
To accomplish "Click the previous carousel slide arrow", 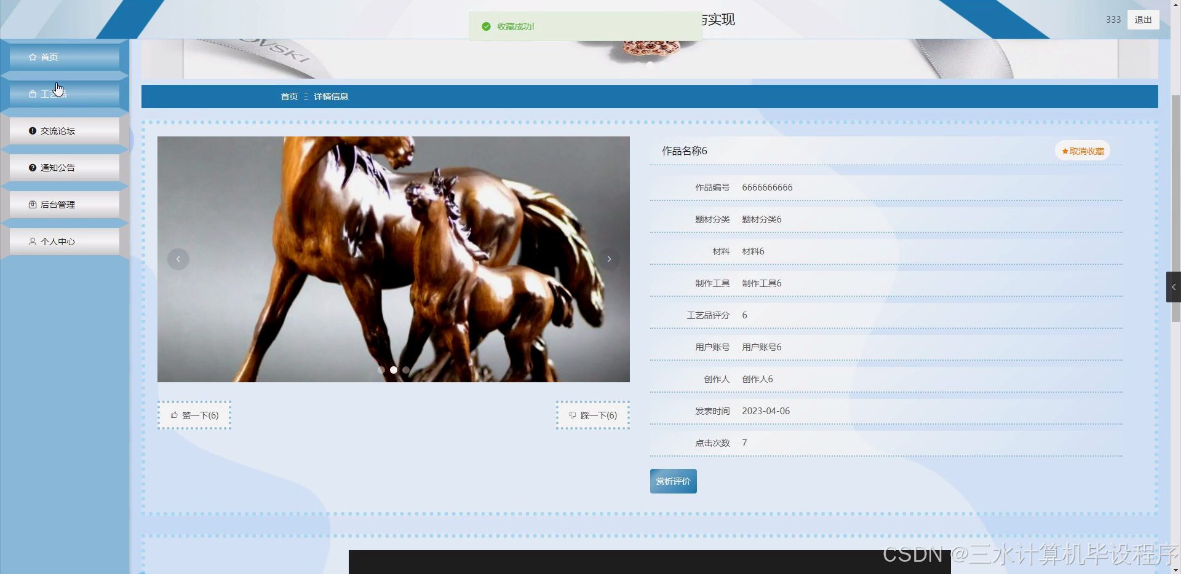I will point(178,259).
